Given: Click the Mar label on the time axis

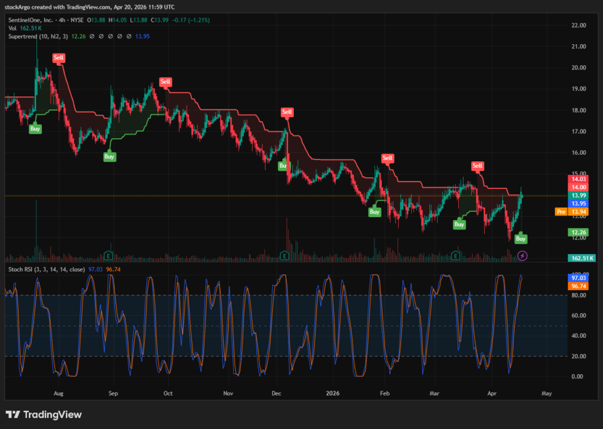Looking at the screenshot, I should pos(434,394).
